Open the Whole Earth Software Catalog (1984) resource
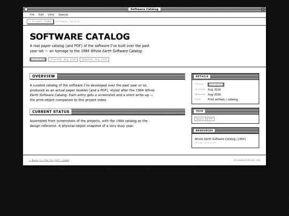The height and width of the screenshot is (216, 289). (x=220, y=139)
